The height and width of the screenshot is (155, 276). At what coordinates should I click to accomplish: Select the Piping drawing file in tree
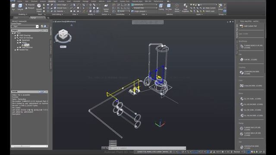(27, 45)
